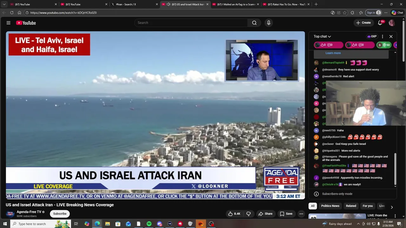The height and width of the screenshot is (228, 406).
Task: Mute the US and Israel tab audio icon
Action: click(168, 4)
